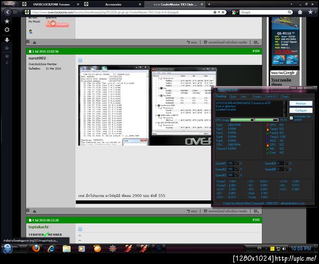Open the Bookmarks star in the sidebar
Image resolution: width=319 pixels, height=264 pixels.
pos(7,21)
